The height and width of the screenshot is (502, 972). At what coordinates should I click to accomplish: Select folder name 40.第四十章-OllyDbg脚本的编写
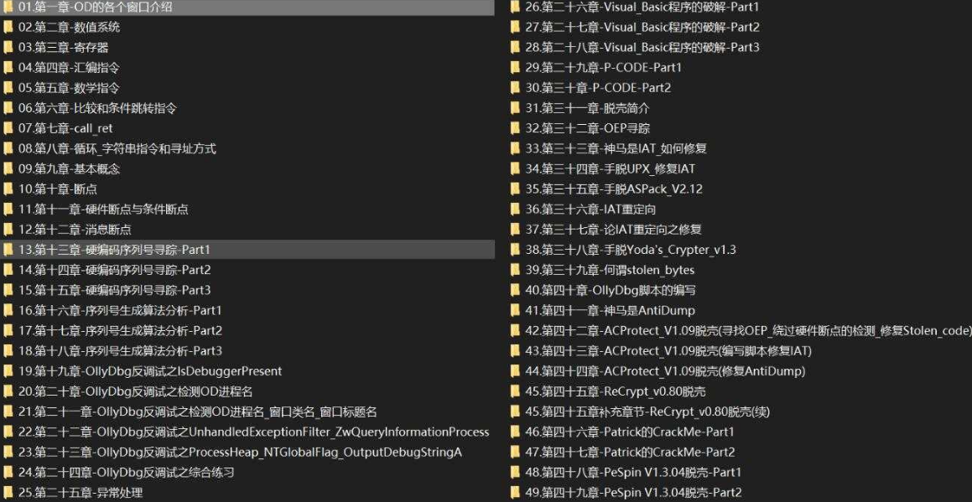click(x=611, y=291)
